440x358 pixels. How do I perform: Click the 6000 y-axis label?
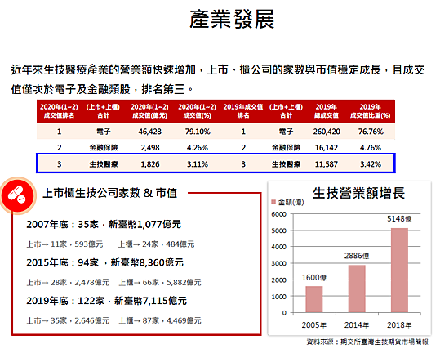[278, 214]
